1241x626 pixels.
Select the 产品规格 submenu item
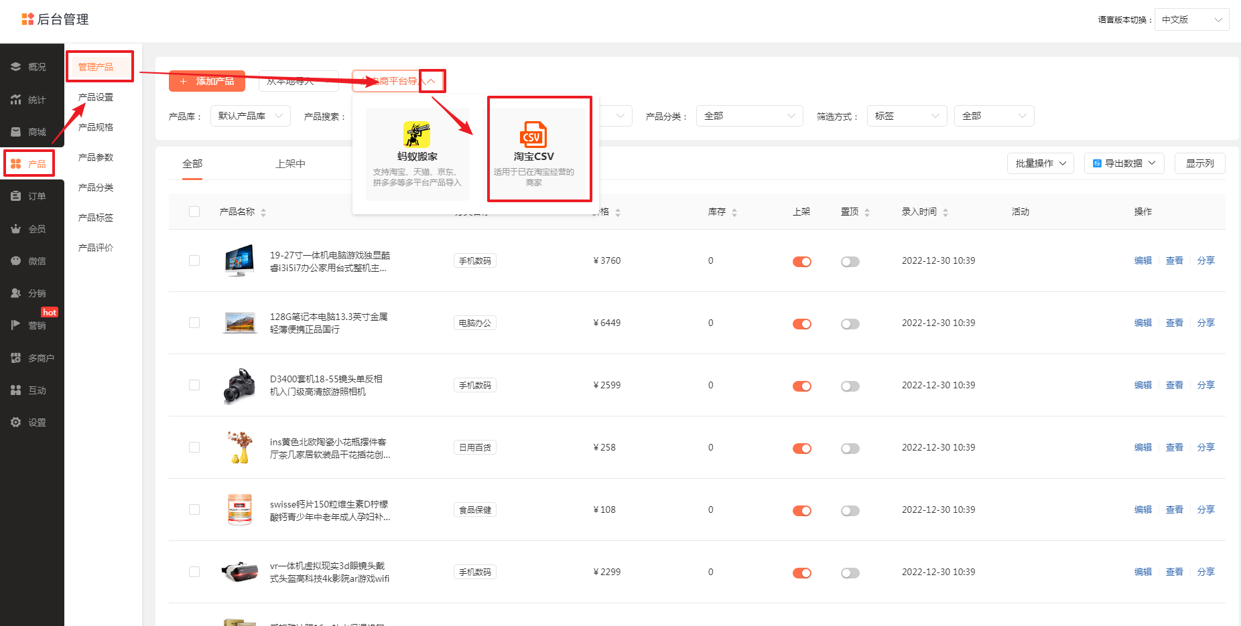tap(96, 127)
